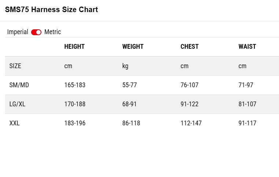Click the 91-122 chest value

[x=190, y=104]
